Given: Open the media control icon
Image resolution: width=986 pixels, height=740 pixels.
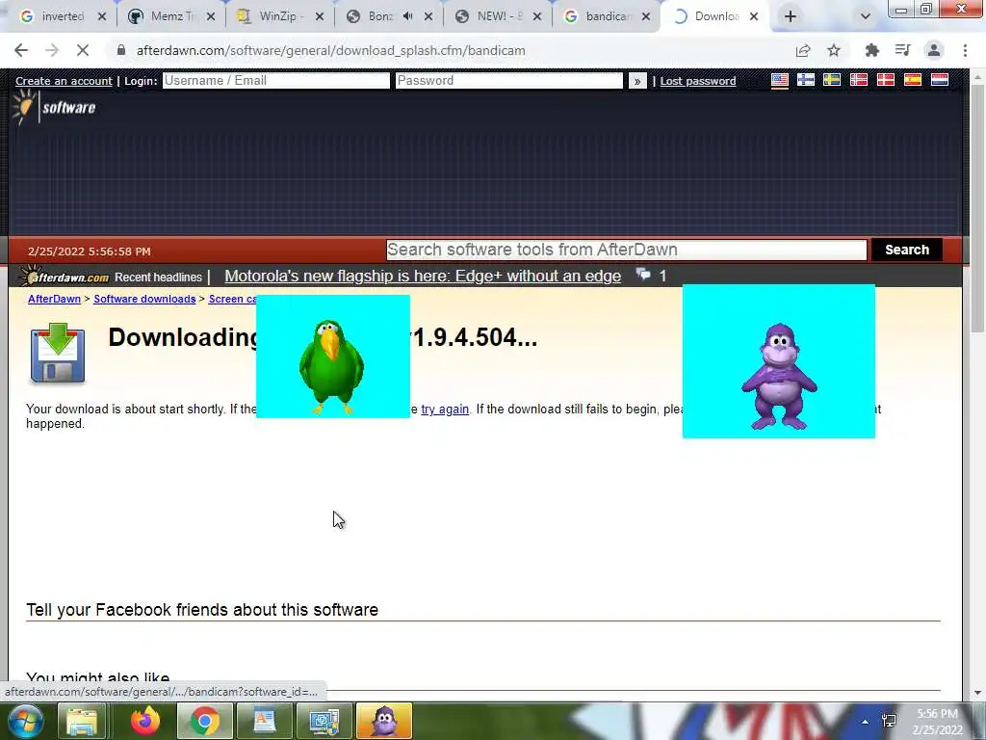Looking at the screenshot, I should point(902,50).
